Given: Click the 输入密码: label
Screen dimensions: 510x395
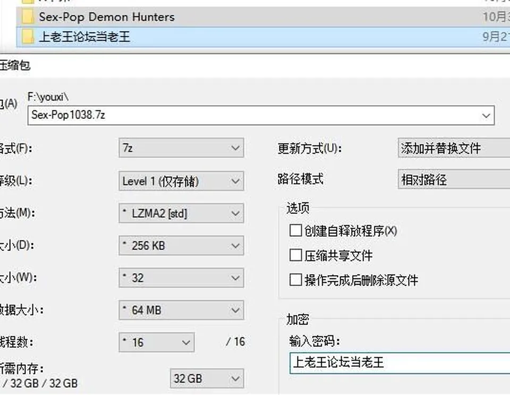Looking at the screenshot, I should pyautogui.click(x=314, y=341).
